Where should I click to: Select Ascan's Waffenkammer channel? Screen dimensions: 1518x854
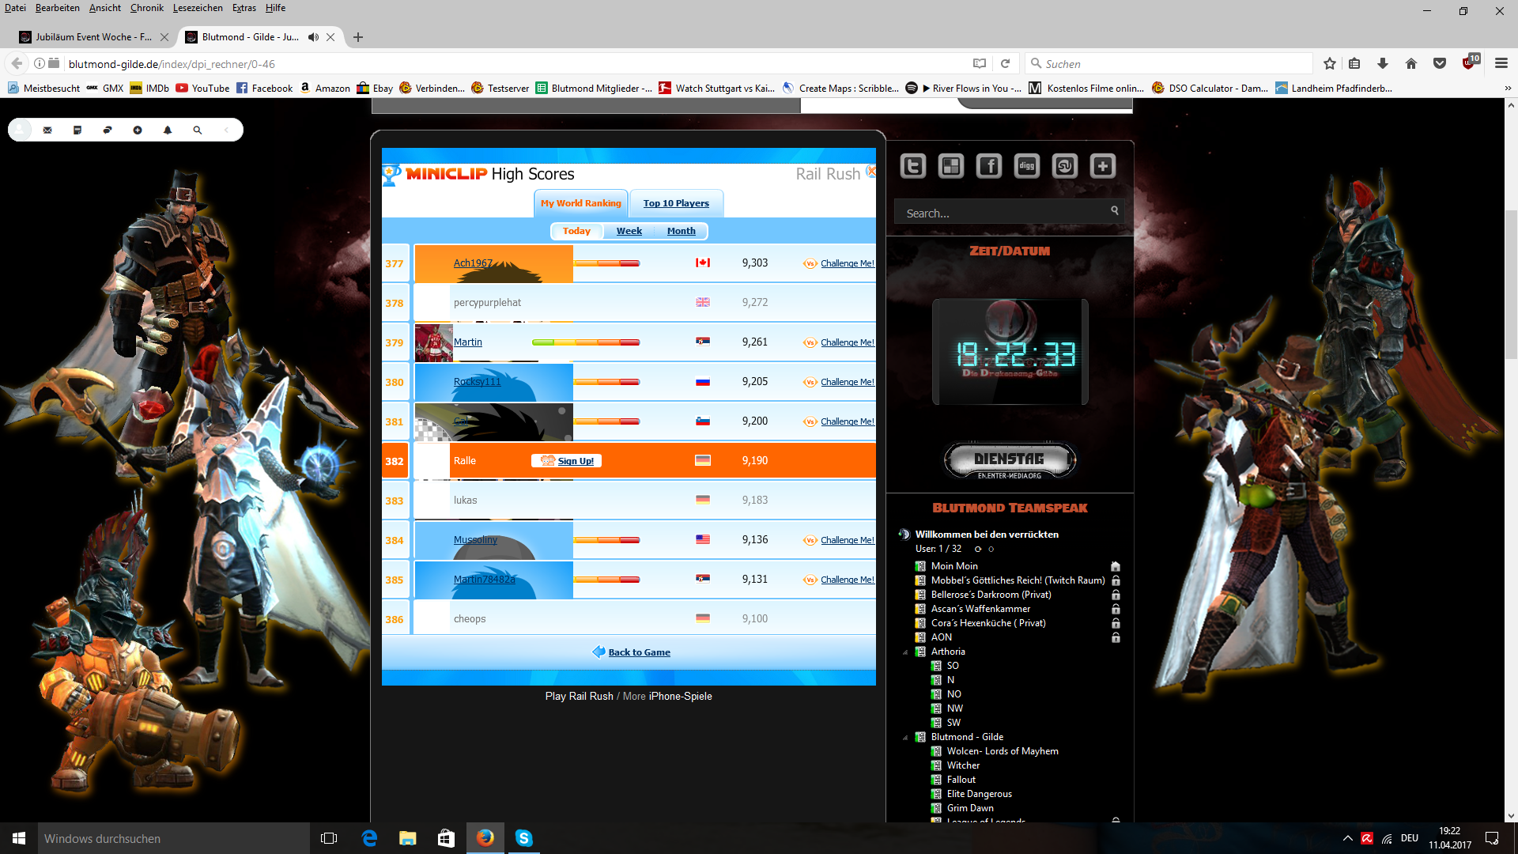pyautogui.click(x=980, y=609)
